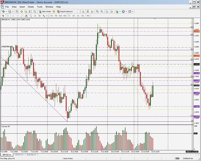
Task: Open the File menu
Action: coord(7,7)
